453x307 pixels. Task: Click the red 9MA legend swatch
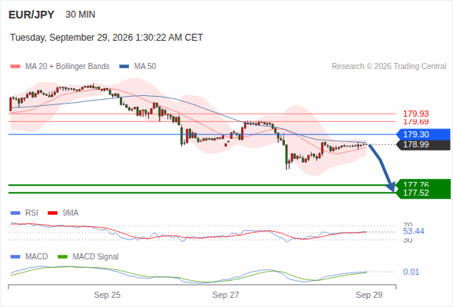pos(52,213)
